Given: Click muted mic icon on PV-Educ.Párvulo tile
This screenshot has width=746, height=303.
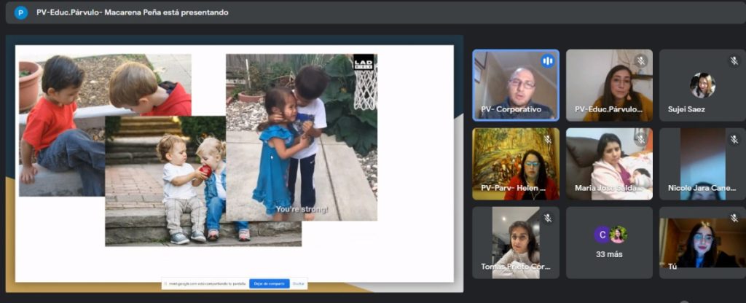Looking at the screenshot, I should tap(640, 61).
